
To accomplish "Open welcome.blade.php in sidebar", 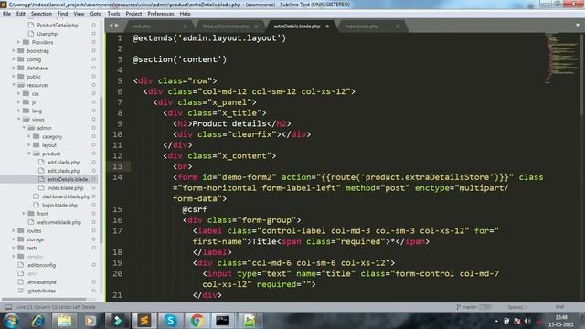I will click(x=58, y=222).
